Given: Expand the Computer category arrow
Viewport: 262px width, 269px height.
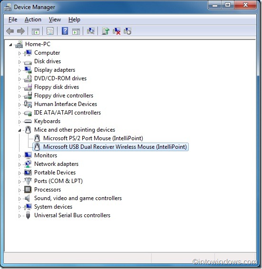Looking at the screenshot, I should point(19,53).
